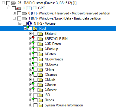Click the %Musik folder icon
This screenshot has height=110, width=116.
click(40, 80)
